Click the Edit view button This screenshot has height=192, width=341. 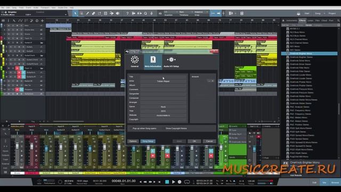[314, 182]
